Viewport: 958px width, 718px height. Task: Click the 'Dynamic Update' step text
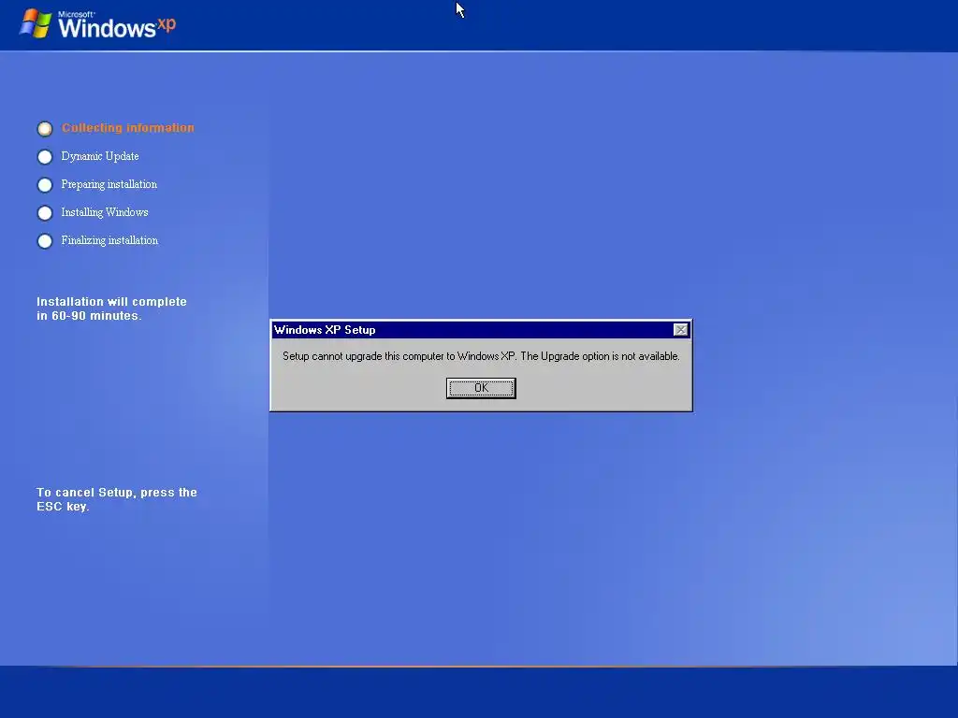click(x=99, y=156)
